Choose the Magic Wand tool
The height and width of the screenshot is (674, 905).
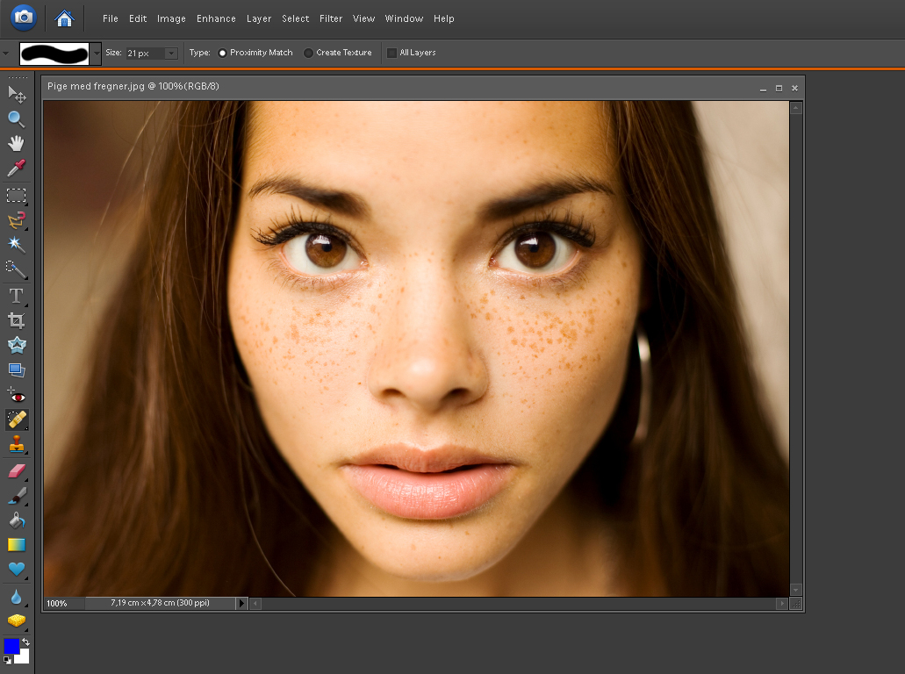click(x=16, y=244)
